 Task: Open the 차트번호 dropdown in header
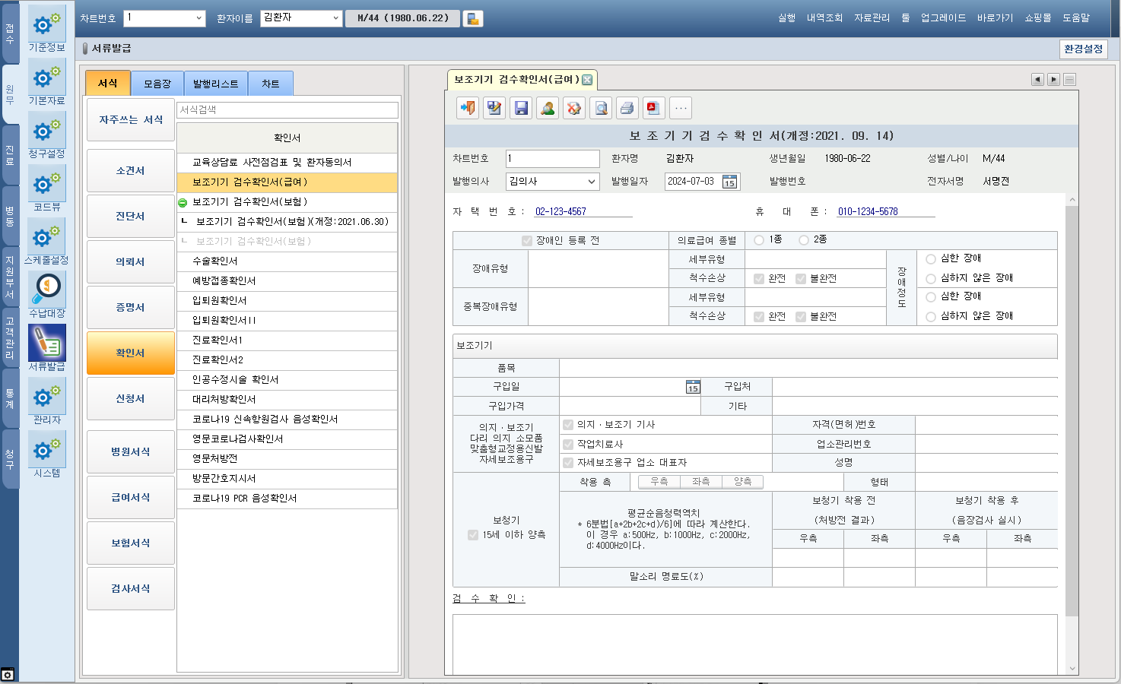(199, 18)
